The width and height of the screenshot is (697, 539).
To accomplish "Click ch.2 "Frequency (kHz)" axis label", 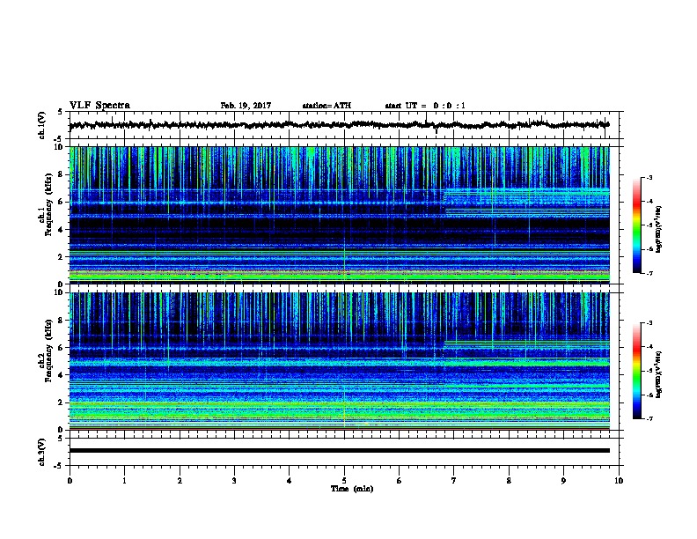I will coord(49,351).
